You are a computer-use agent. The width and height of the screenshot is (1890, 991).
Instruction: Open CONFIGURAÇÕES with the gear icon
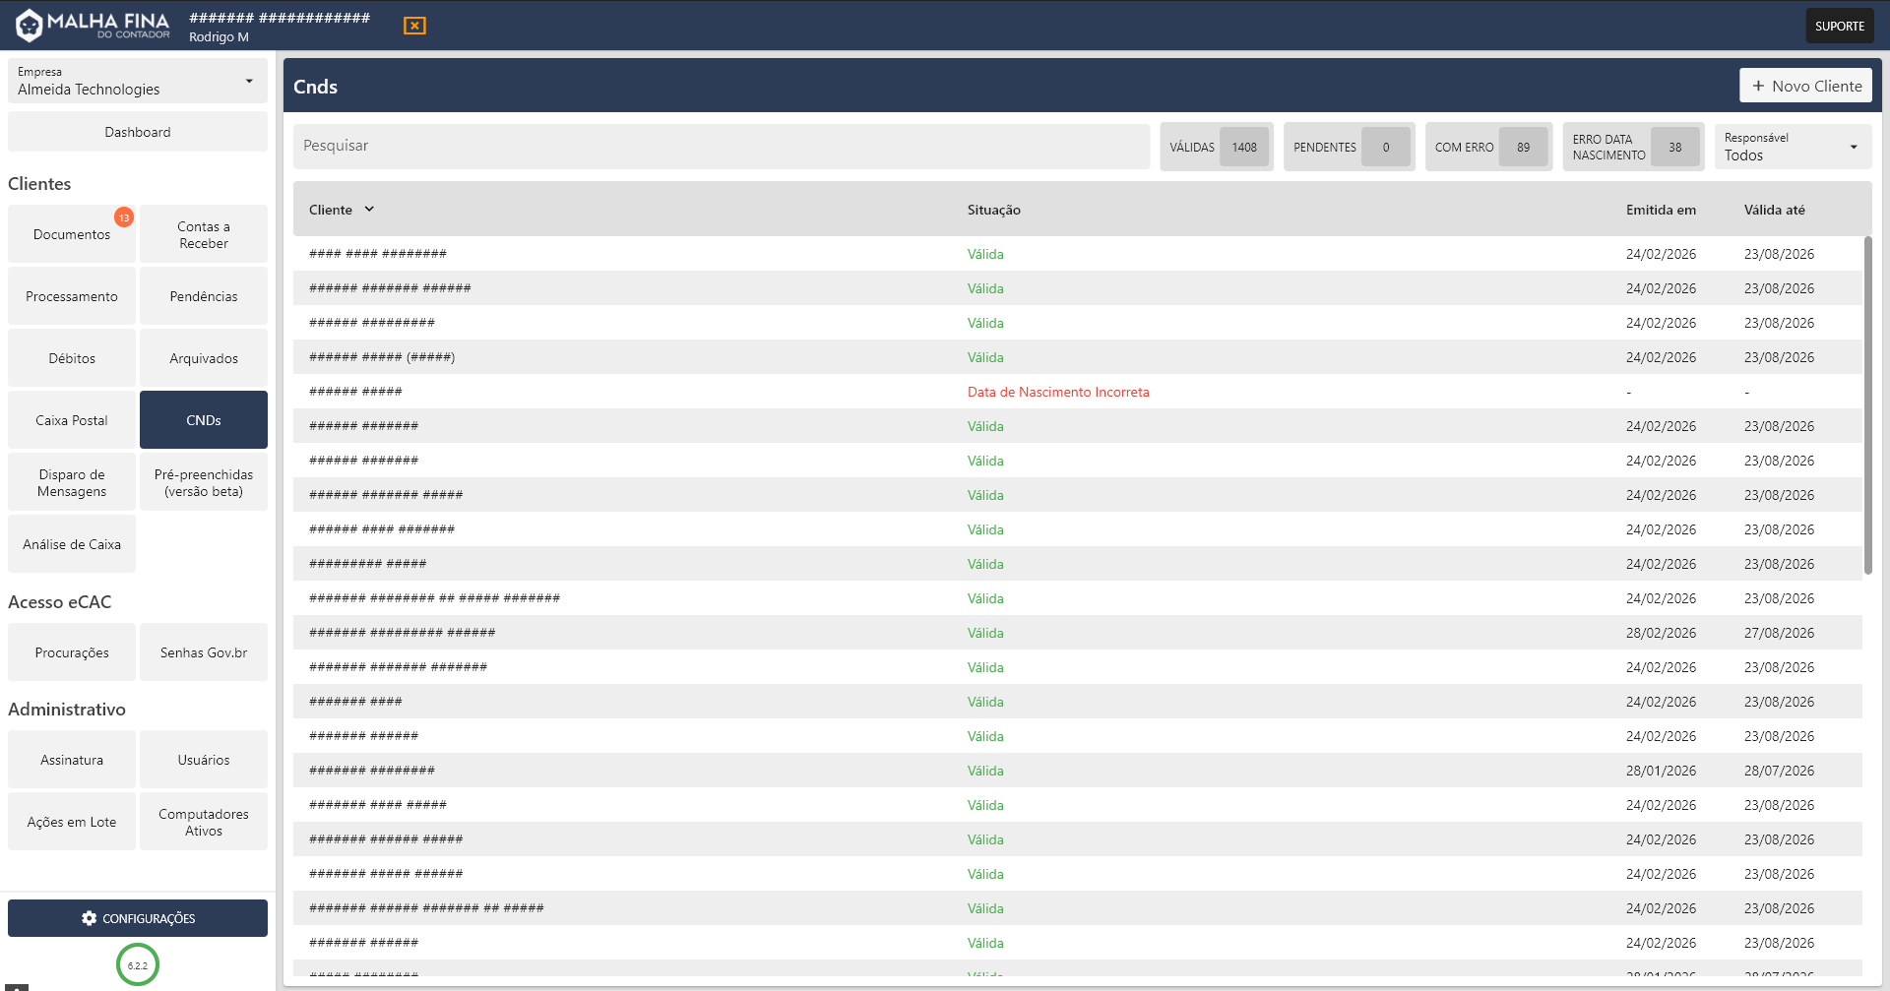138,918
